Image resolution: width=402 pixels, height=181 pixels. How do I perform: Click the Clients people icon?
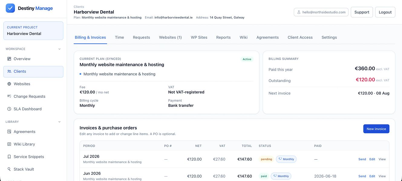9,71
